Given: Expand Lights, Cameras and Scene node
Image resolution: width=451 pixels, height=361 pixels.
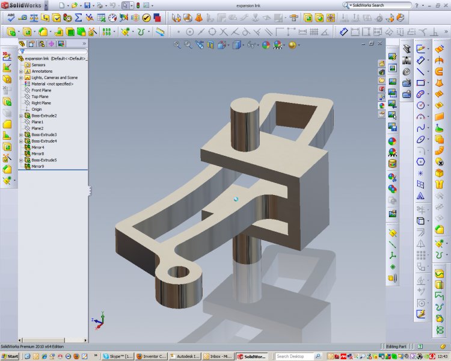Looking at the screenshot, I should coord(21,78).
